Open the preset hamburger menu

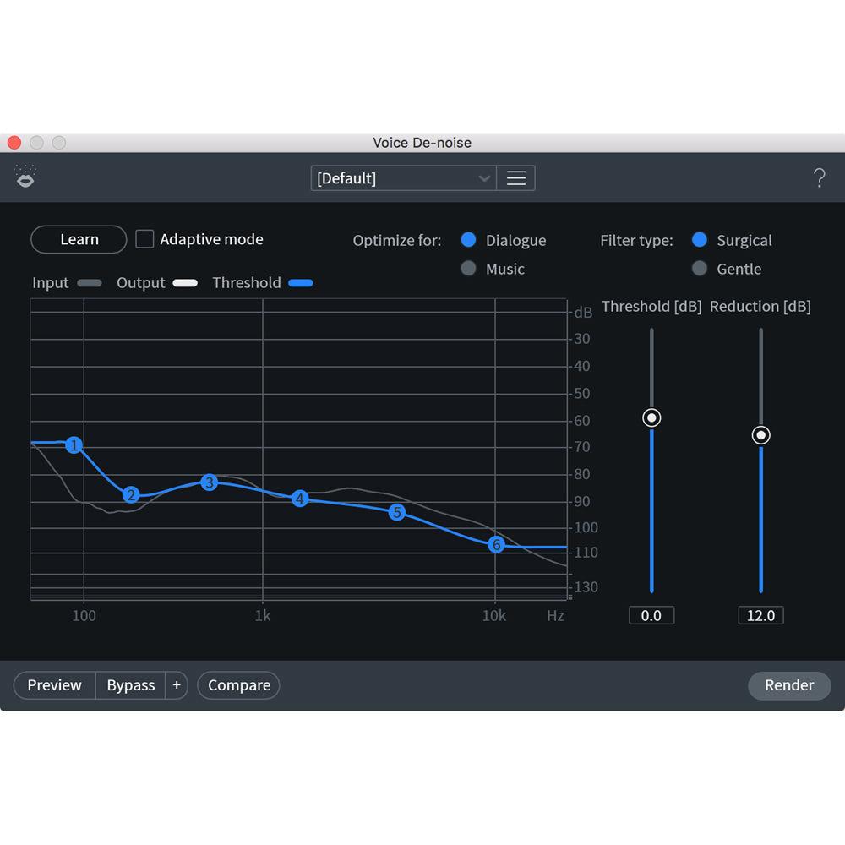coord(516,177)
